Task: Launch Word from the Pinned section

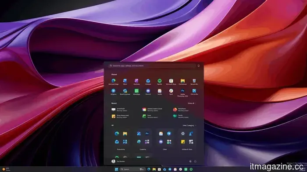Action: click(125, 82)
